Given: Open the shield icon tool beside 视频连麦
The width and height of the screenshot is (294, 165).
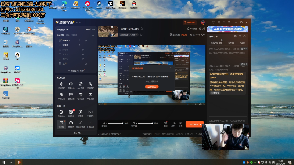Looking at the screenshot, I should (x=71, y=85).
